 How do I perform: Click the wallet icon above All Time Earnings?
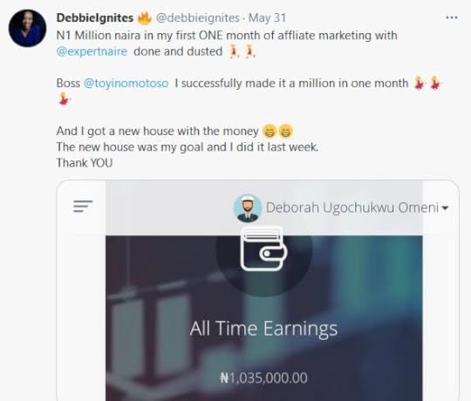point(263,248)
